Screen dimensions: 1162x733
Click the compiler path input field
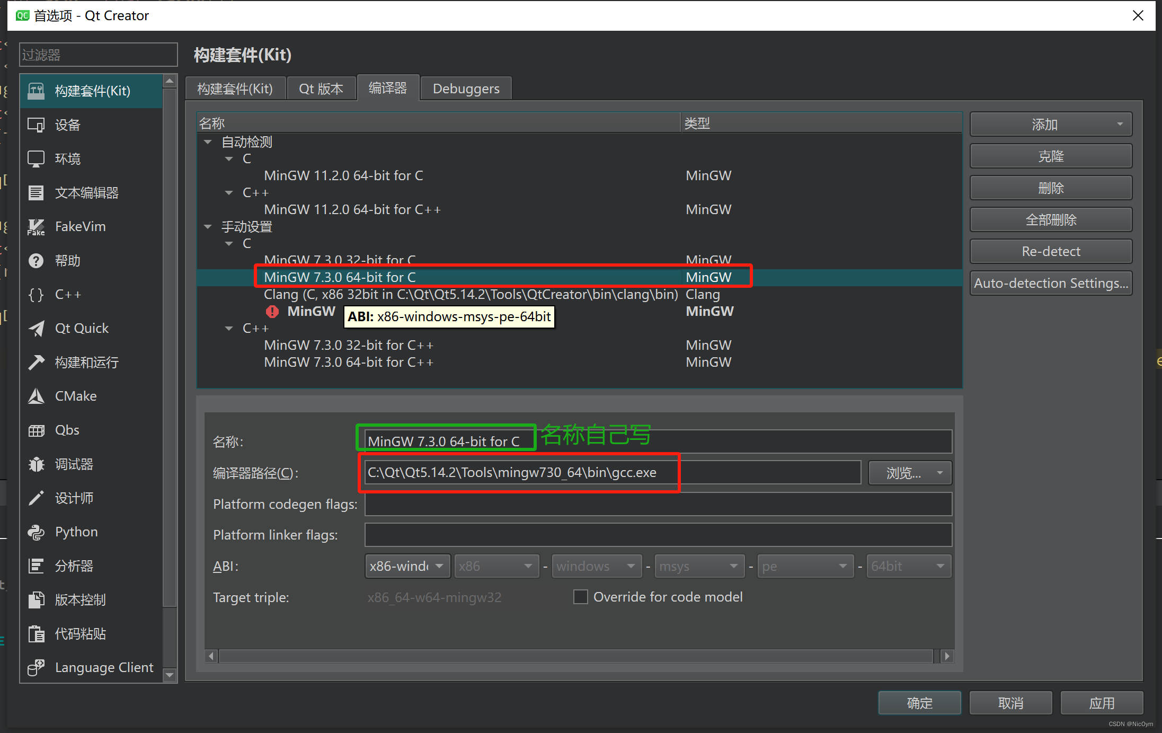coord(612,472)
